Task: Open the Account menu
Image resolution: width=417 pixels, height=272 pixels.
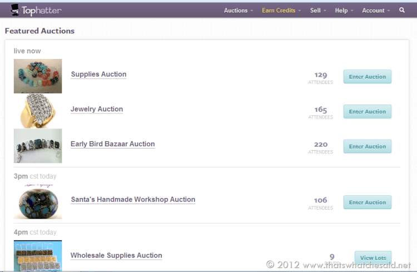Action: (x=376, y=11)
